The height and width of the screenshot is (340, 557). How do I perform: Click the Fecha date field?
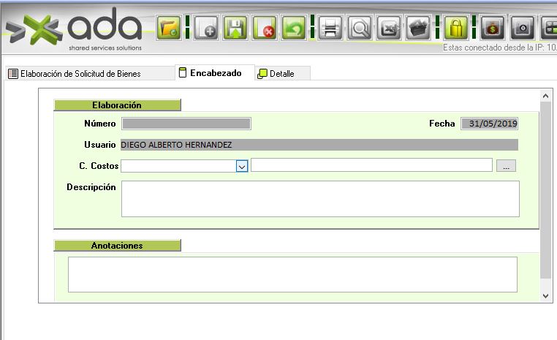pos(489,124)
